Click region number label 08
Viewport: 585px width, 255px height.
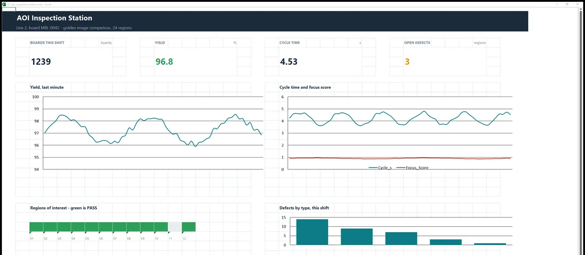(x=128, y=239)
